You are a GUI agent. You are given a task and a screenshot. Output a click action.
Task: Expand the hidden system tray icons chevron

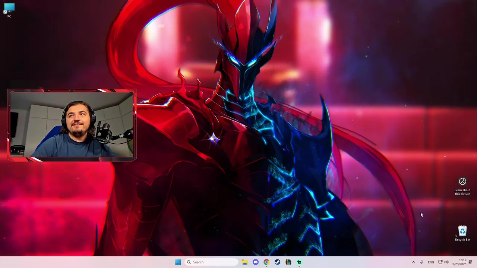pyautogui.click(x=413, y=262)
